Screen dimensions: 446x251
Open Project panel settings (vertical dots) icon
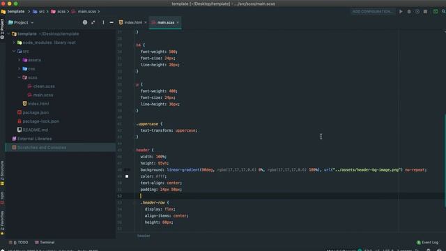(x=103, y=22)
